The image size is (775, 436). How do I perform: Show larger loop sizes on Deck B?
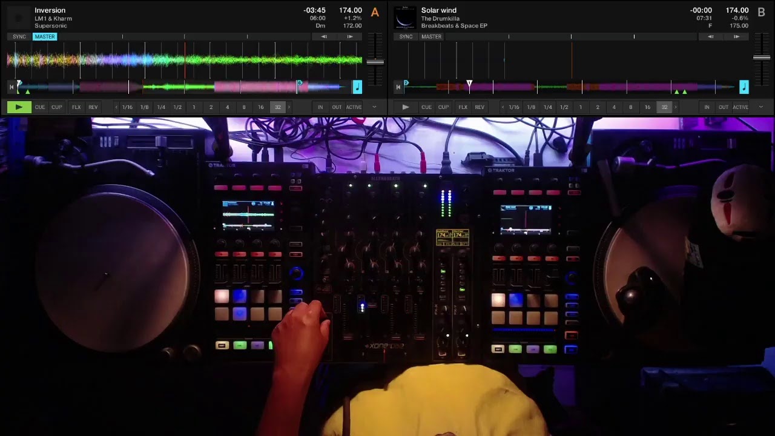[x=676, y=107]
